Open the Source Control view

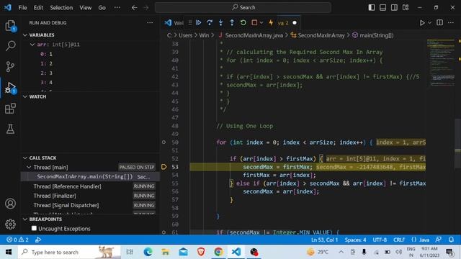(10, 67)
